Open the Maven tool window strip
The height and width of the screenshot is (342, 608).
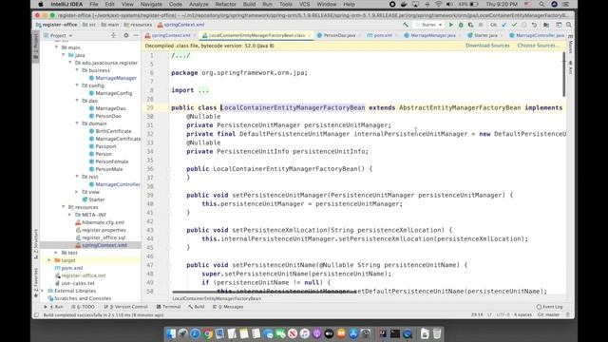pos(571,45)
